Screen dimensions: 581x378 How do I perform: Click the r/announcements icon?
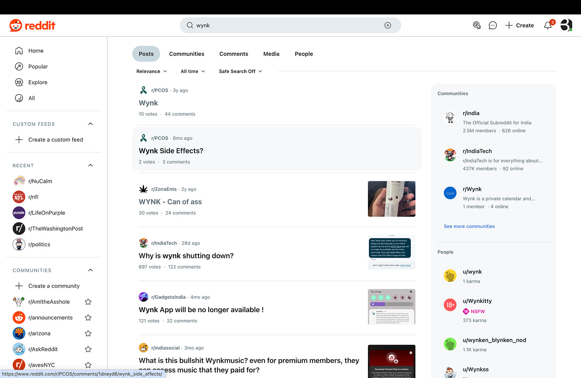point(19,318)
